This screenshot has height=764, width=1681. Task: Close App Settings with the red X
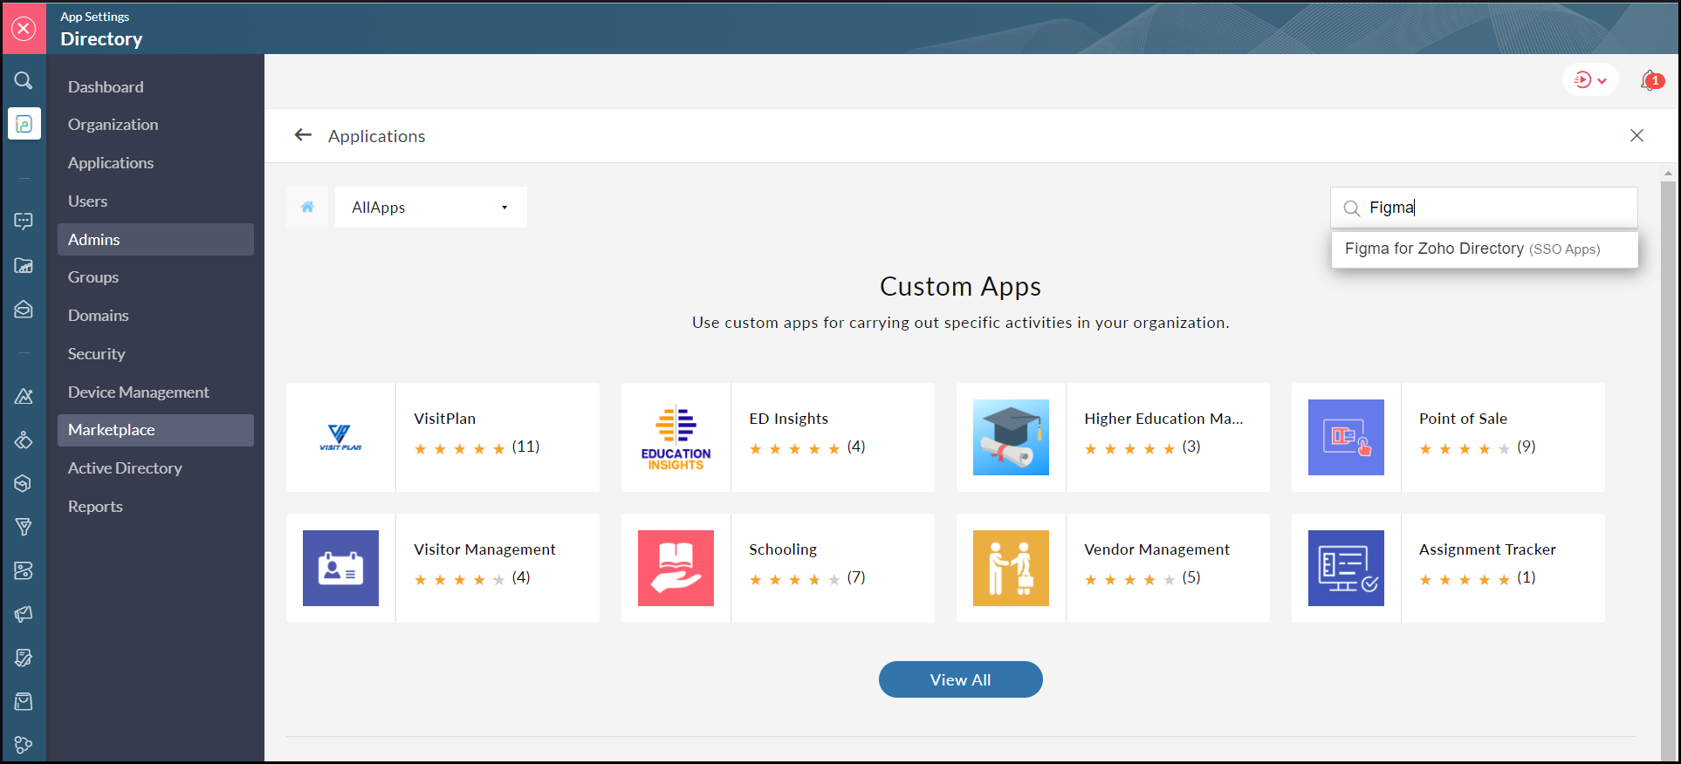pos(24,29)
